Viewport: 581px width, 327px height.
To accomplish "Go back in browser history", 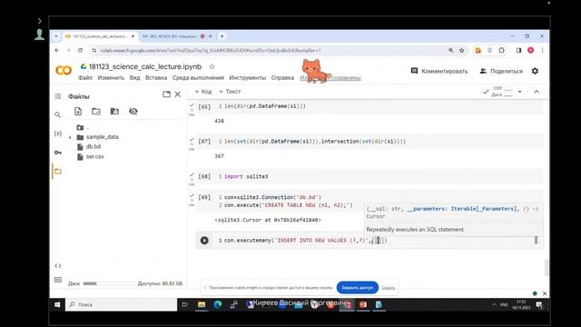I will coord(56,51).
